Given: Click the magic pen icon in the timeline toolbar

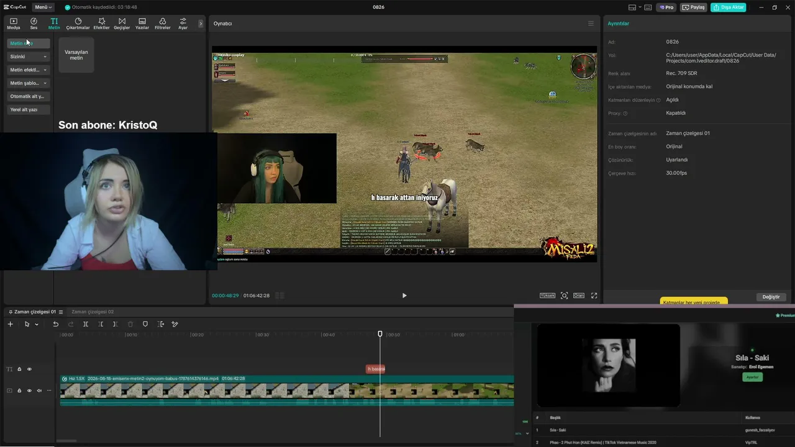Looking at the screenshot, I should (175, 324).
